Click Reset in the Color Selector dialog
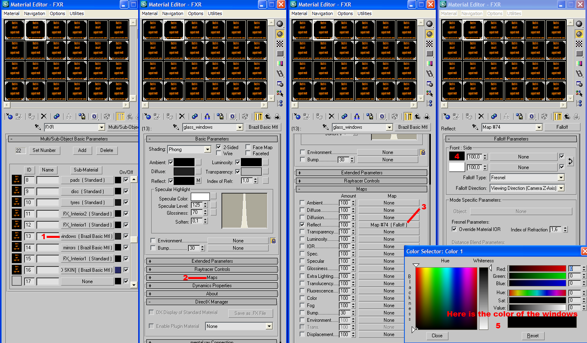 tap(533, 336)
